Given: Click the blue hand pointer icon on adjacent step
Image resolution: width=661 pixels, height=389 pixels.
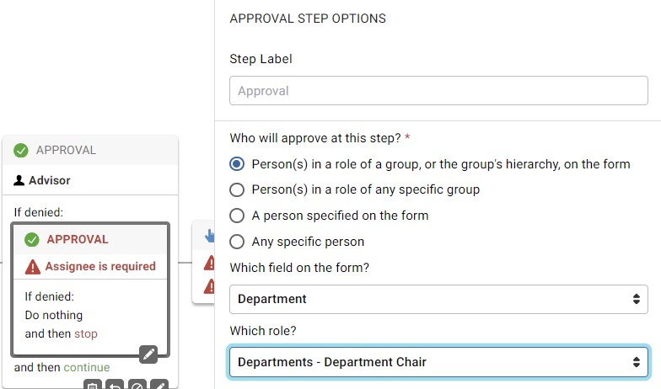Looking at the screenshot, I should (209, 237).
